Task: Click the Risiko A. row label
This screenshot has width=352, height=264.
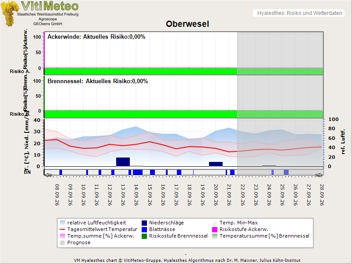Action: tap(20, 72)
